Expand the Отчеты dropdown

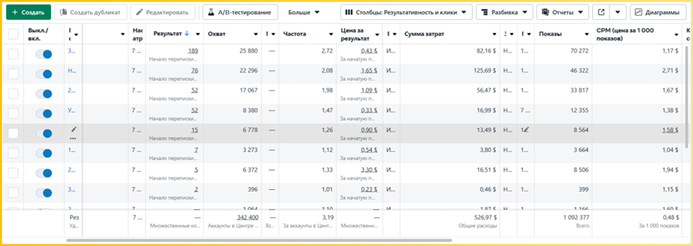point(562,13)
